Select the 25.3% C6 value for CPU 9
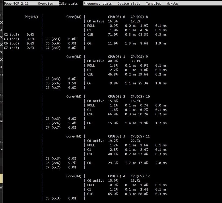Screen dimensions: 222x203 click(143, 83)
